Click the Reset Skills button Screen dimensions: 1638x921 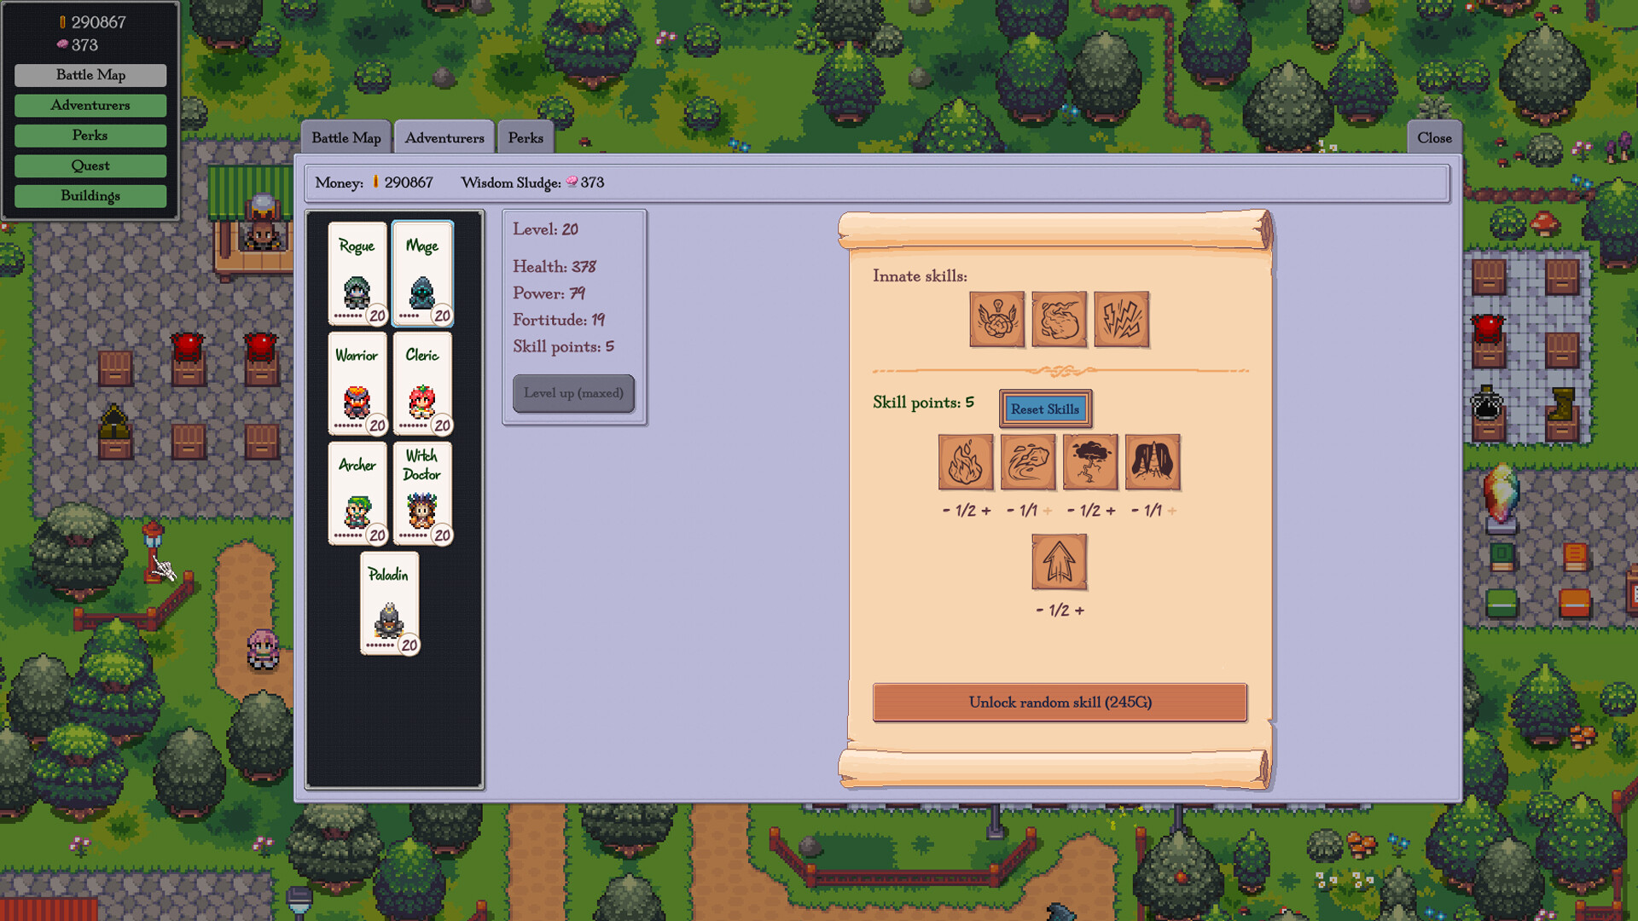[x=1045, y=409]
